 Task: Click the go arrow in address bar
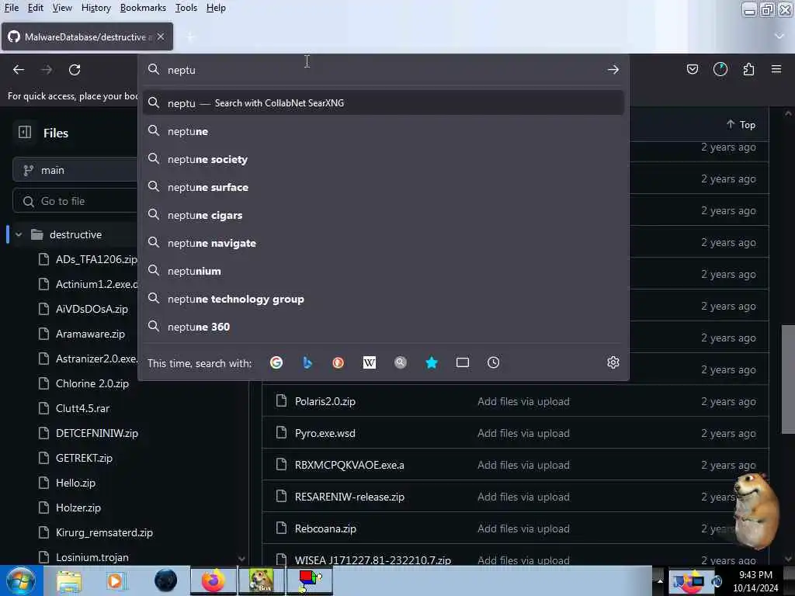pos(613,69)
